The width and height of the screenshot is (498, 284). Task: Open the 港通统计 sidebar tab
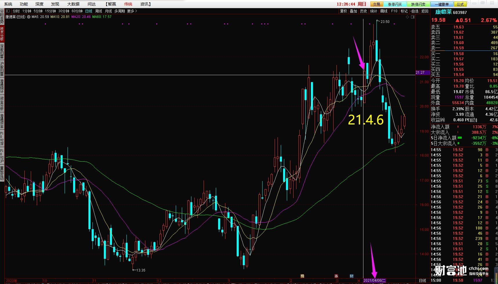(x=2, y=86)
